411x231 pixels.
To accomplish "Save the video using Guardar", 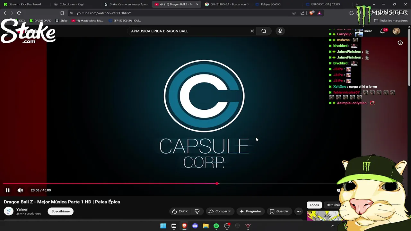I will click(279, 211).
